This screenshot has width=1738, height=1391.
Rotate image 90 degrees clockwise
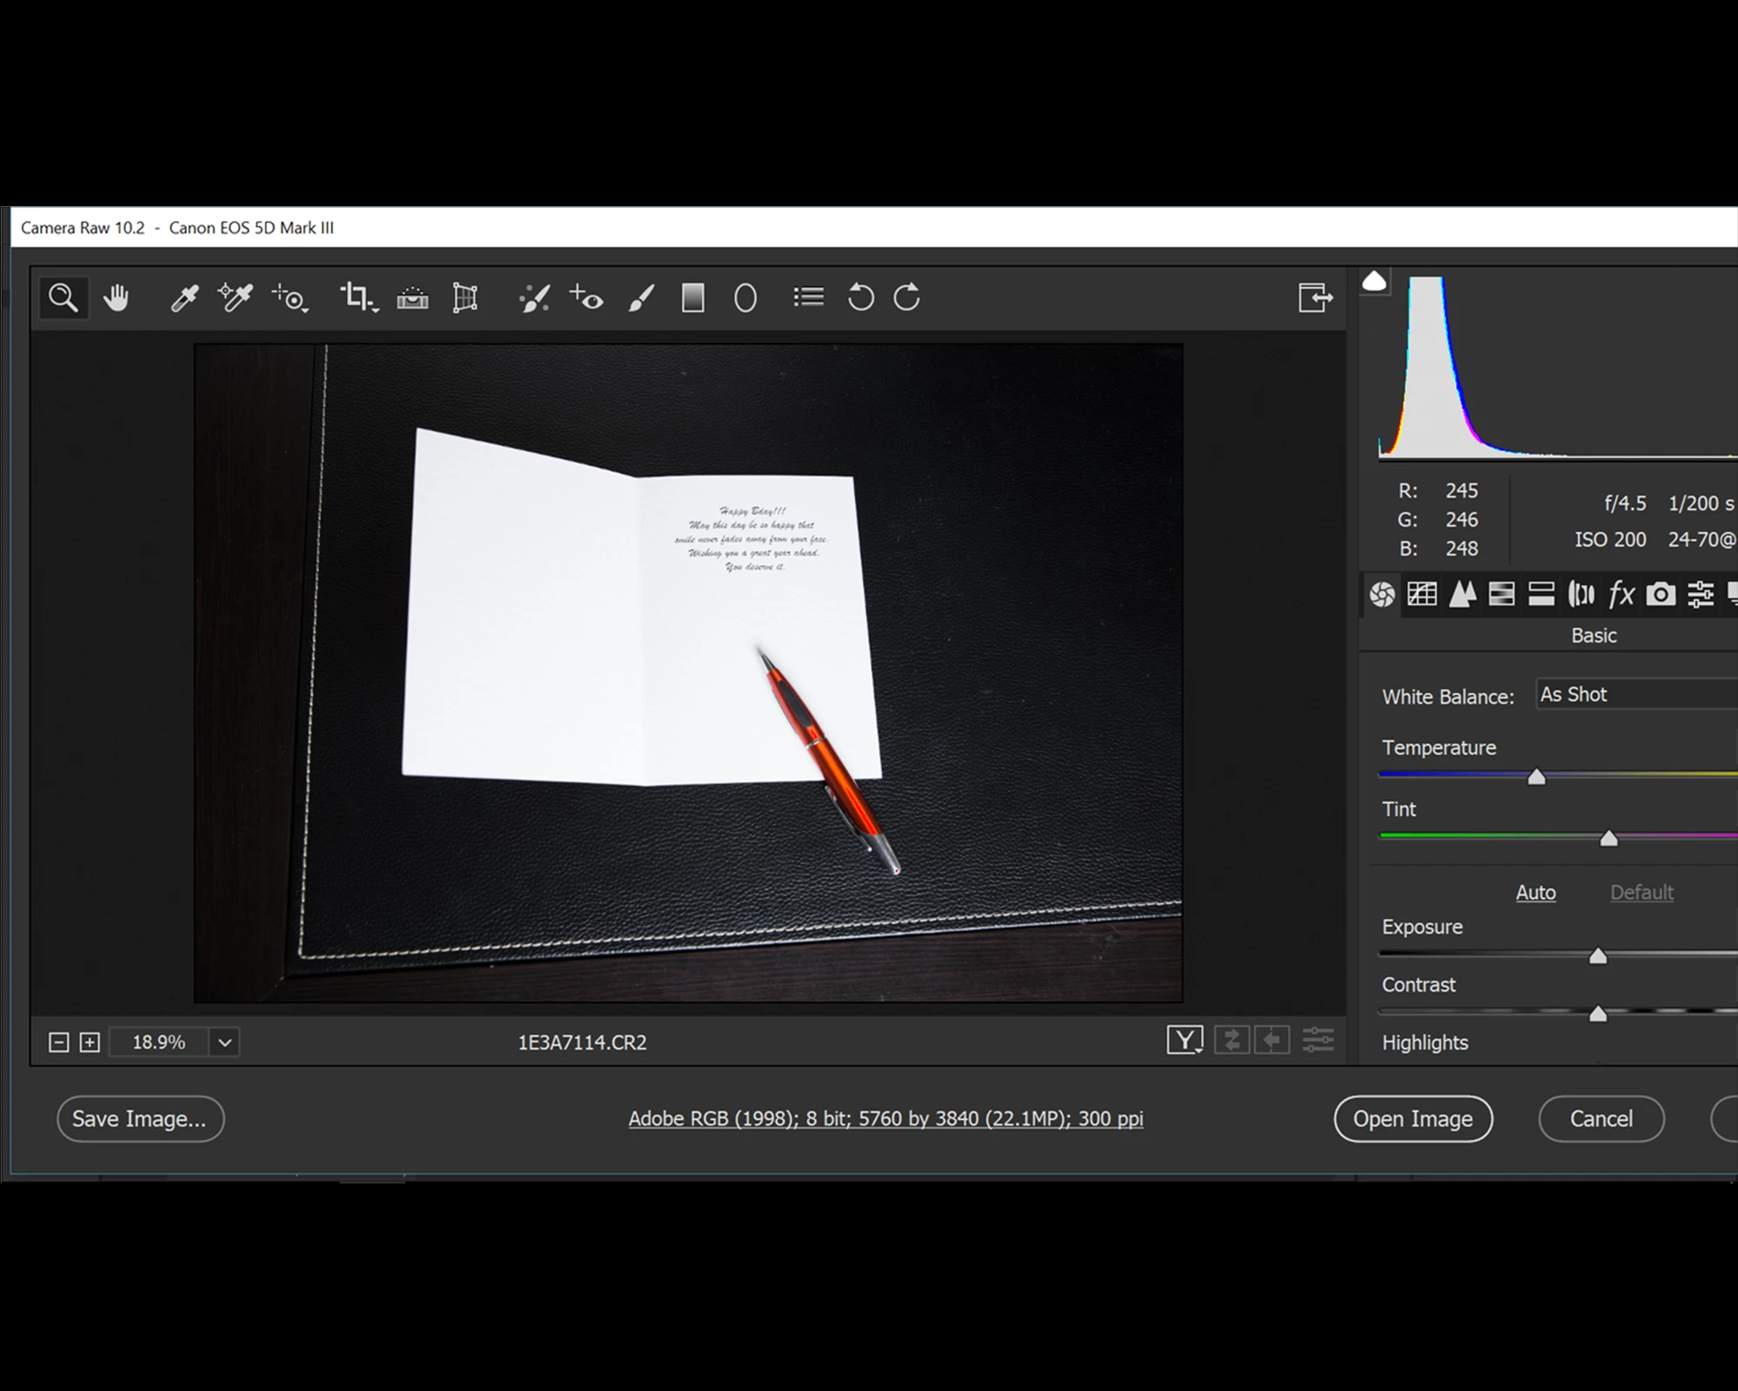pos(907,298)
